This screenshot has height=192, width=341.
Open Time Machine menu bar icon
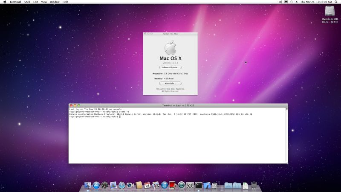pos(292,2)
